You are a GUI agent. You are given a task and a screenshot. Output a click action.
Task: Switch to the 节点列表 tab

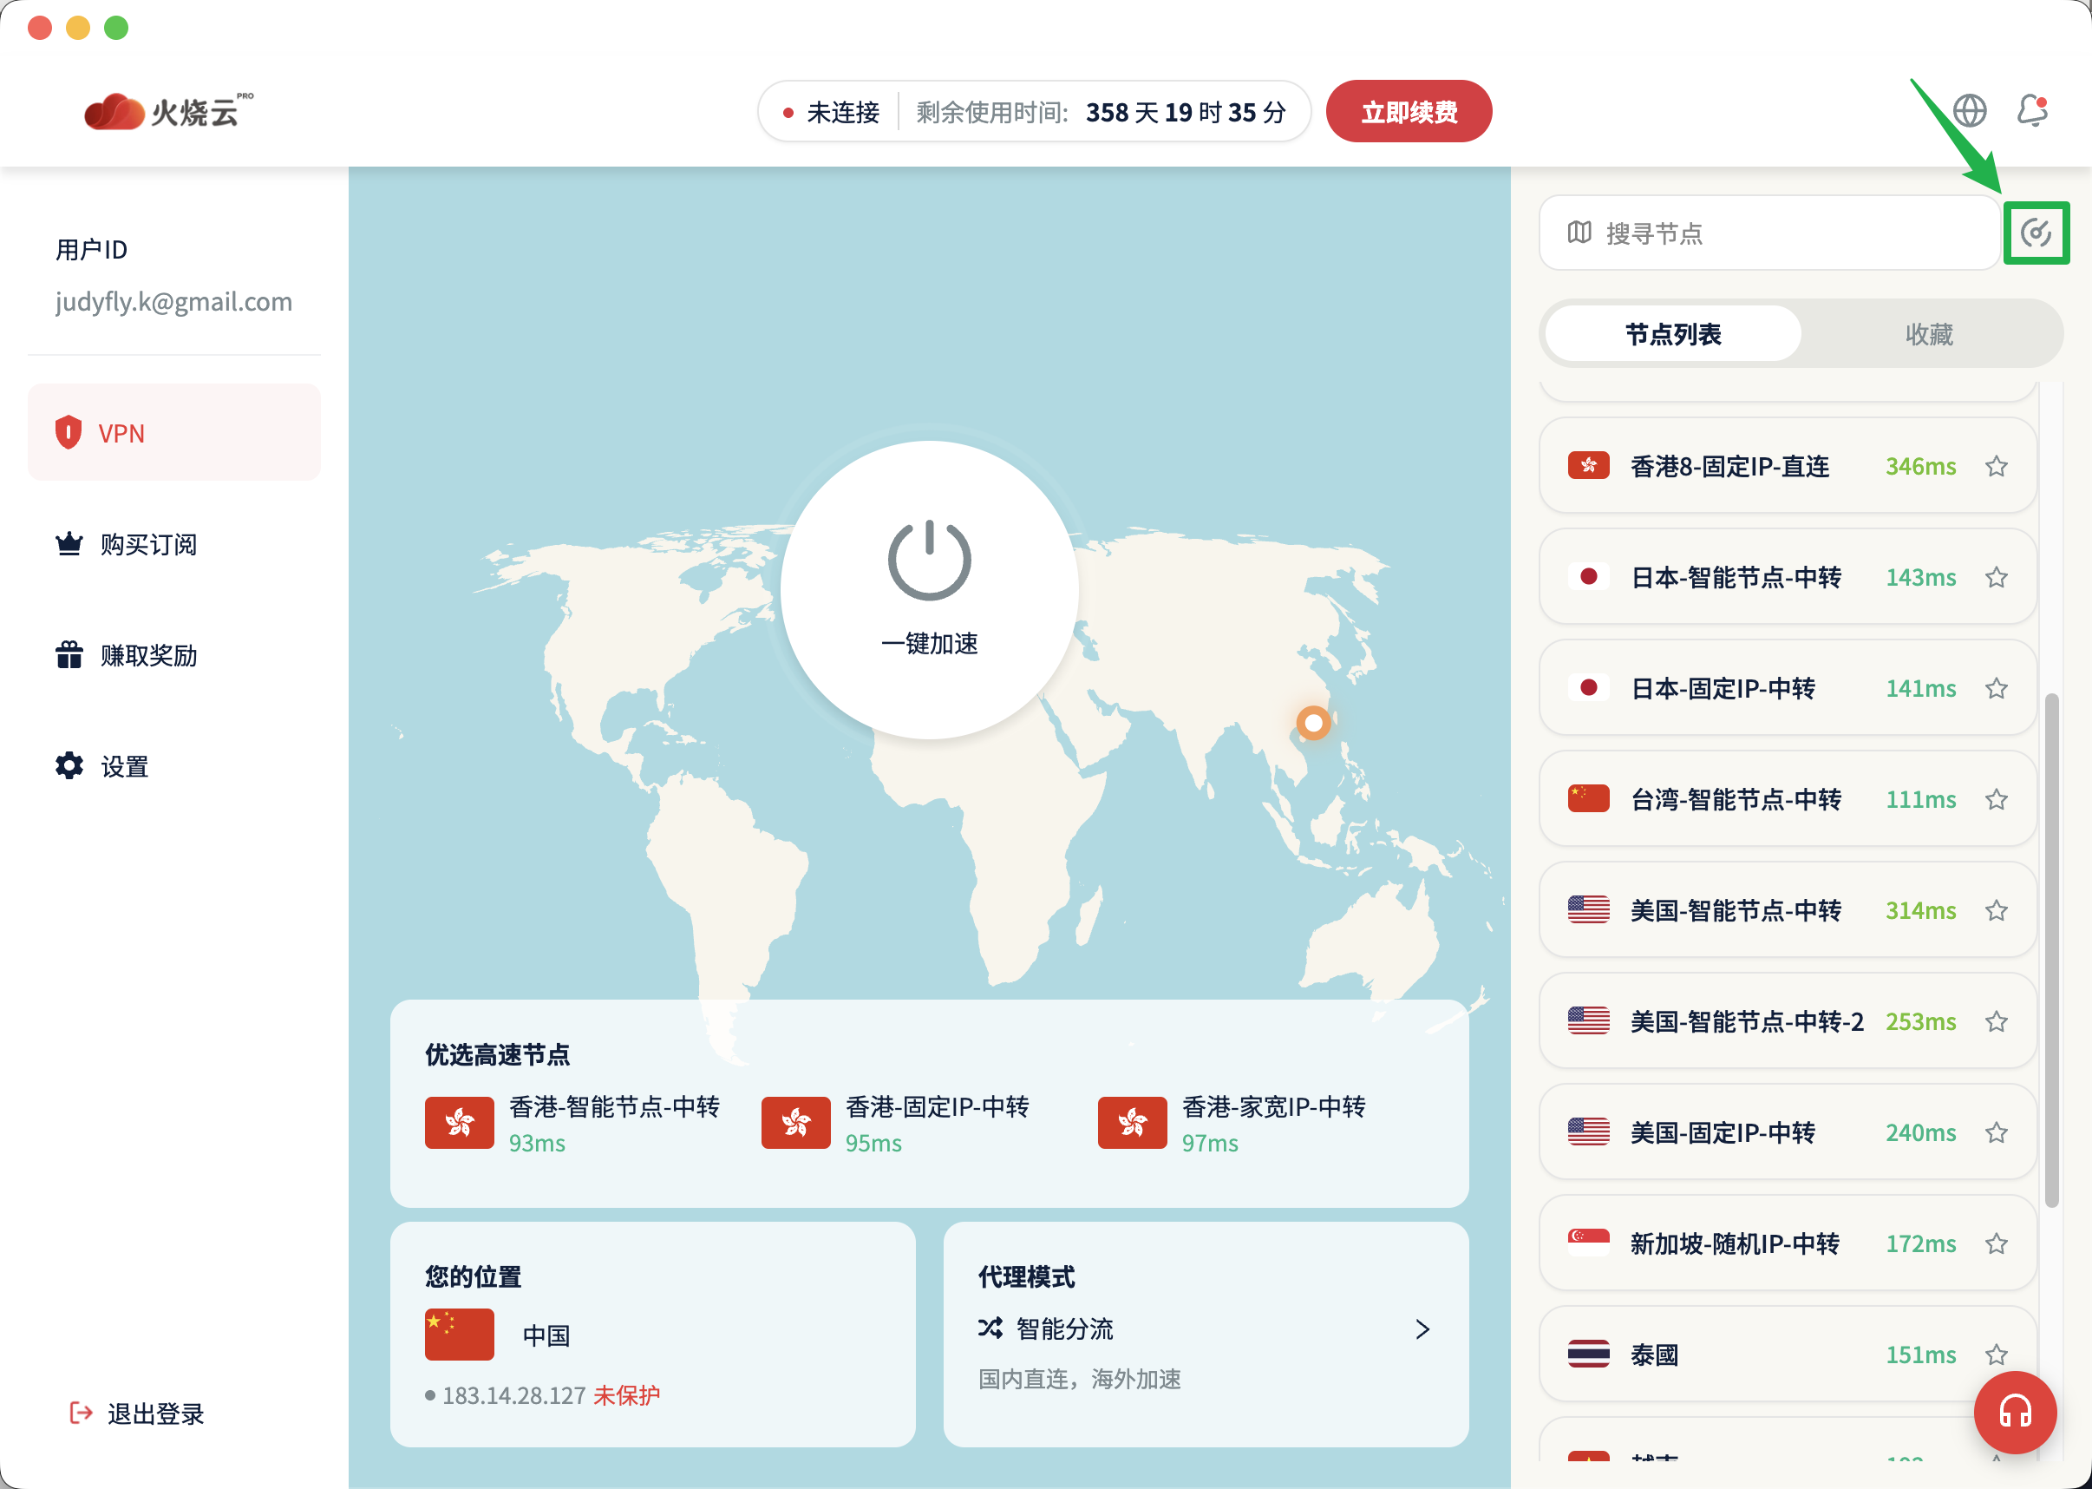[1672, 334]
